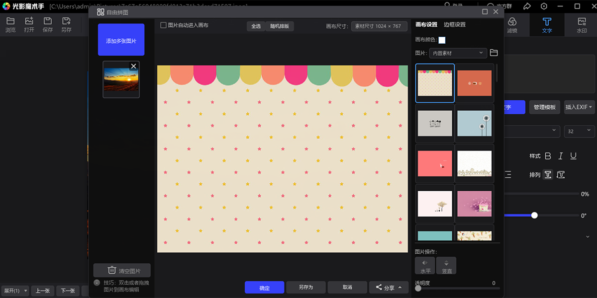Expand the 分享 share menu

coord(389,288)
